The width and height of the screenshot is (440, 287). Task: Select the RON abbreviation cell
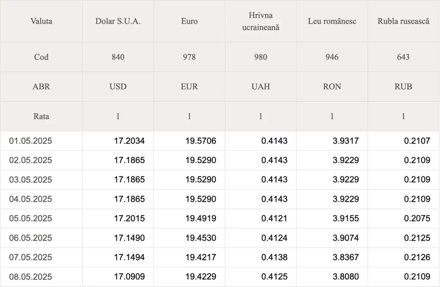332,86
